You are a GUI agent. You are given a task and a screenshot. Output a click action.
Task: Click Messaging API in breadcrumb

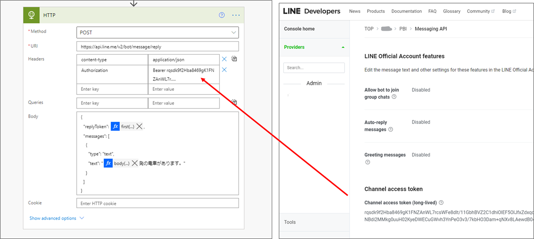[431, 29]
